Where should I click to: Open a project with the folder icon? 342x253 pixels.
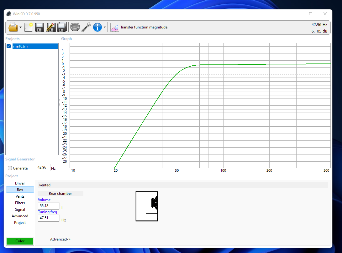(13, 28)
